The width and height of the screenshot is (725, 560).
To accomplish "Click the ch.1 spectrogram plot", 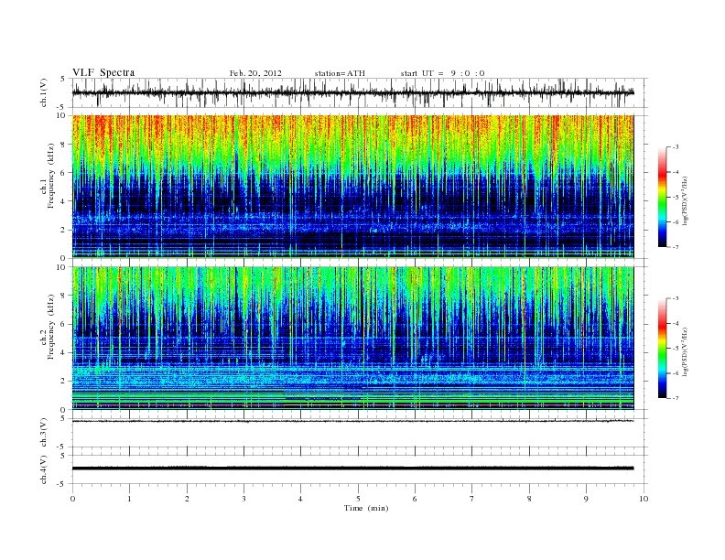I will [x=352, y=187].
